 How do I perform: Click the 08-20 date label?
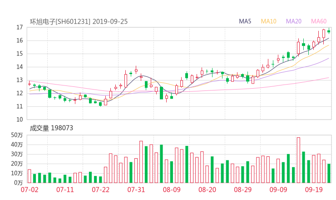[x=207, y=190]
